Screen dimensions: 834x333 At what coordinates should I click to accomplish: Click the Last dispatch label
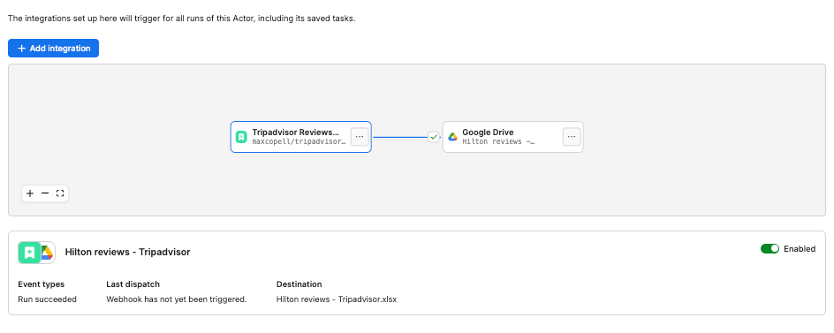coord(133,284)
